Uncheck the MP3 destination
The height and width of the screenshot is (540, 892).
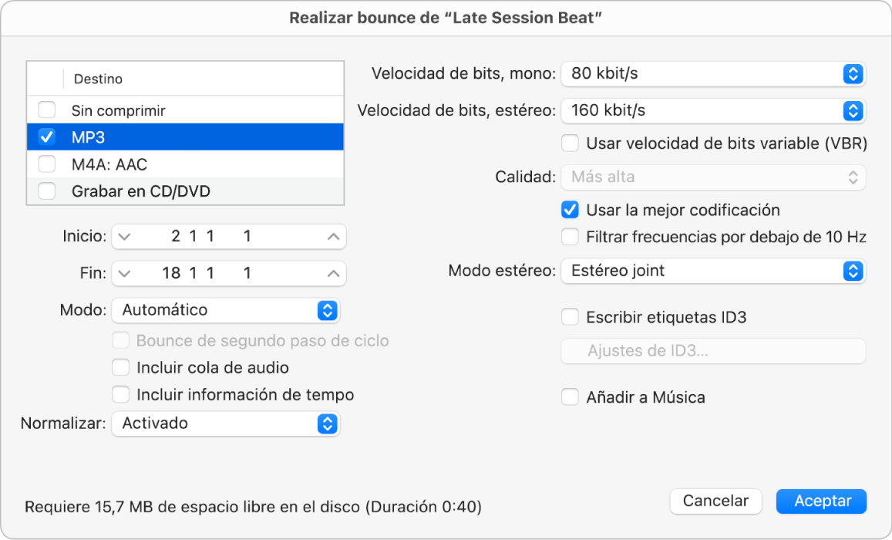pos(46,137)
